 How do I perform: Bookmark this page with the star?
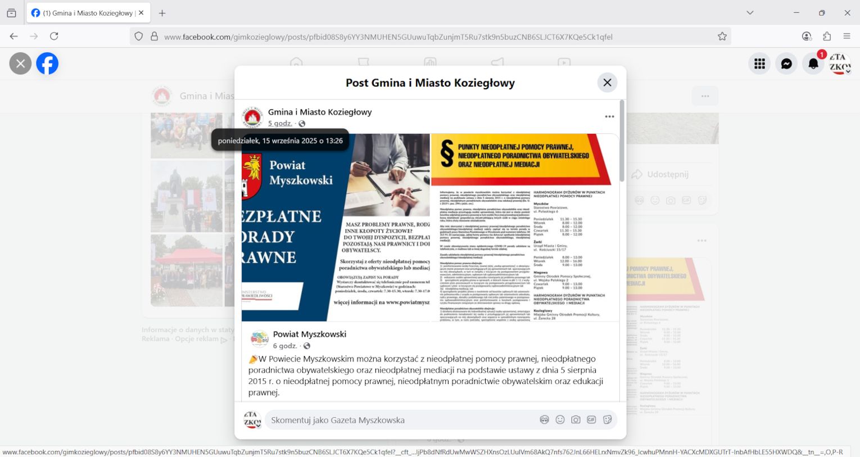point(722,37)
